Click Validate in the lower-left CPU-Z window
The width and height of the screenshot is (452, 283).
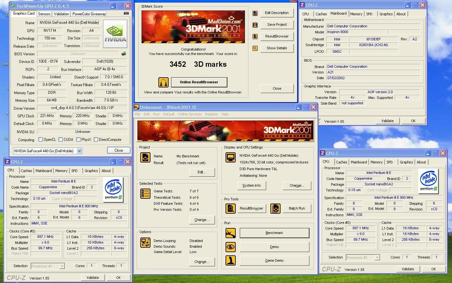93,278
